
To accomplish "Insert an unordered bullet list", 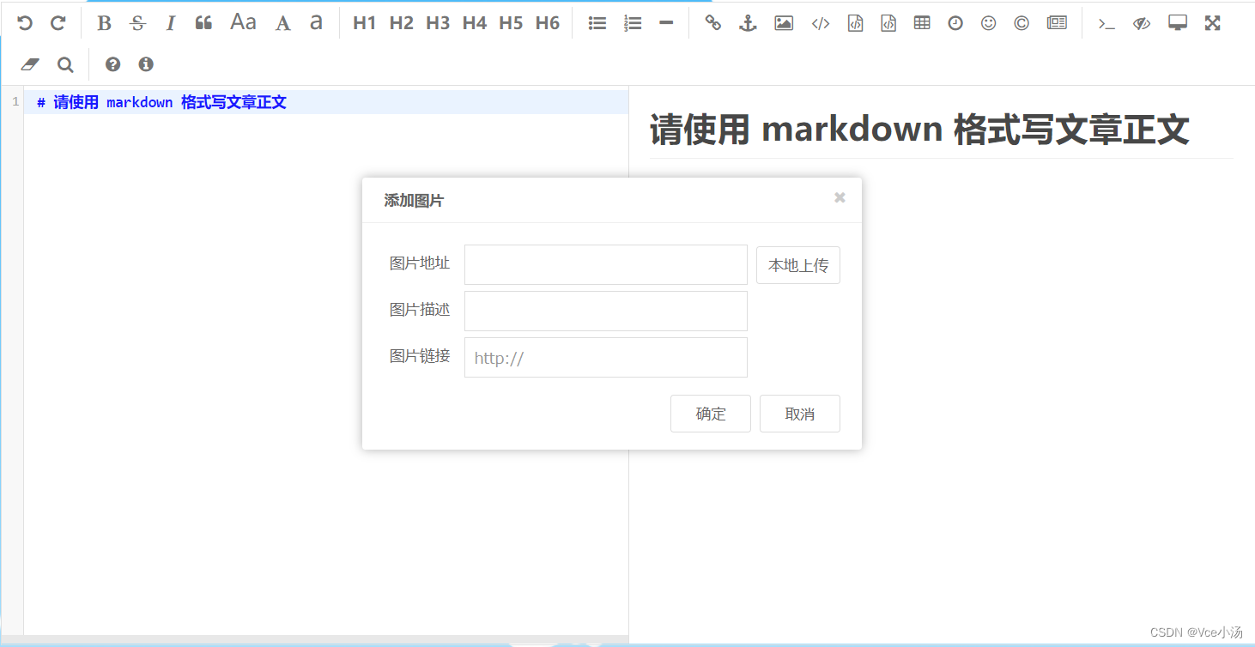I will (x=597, y=23).
